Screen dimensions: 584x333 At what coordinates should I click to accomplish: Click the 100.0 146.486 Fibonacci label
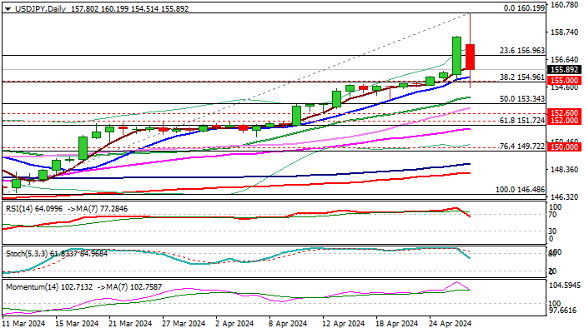(521, 190)
